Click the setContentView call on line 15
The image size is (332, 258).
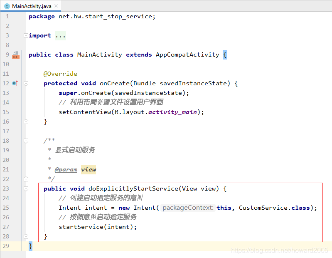pos(131,112)
